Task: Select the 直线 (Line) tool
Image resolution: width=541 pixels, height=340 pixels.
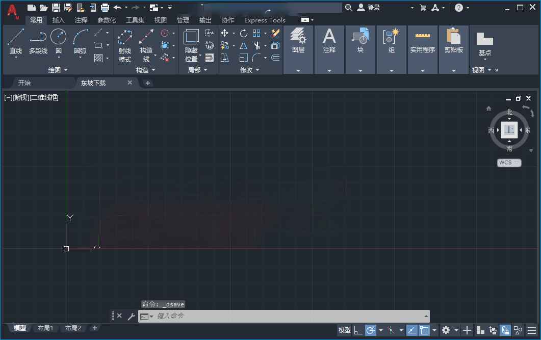Action: tap(16, 41)
